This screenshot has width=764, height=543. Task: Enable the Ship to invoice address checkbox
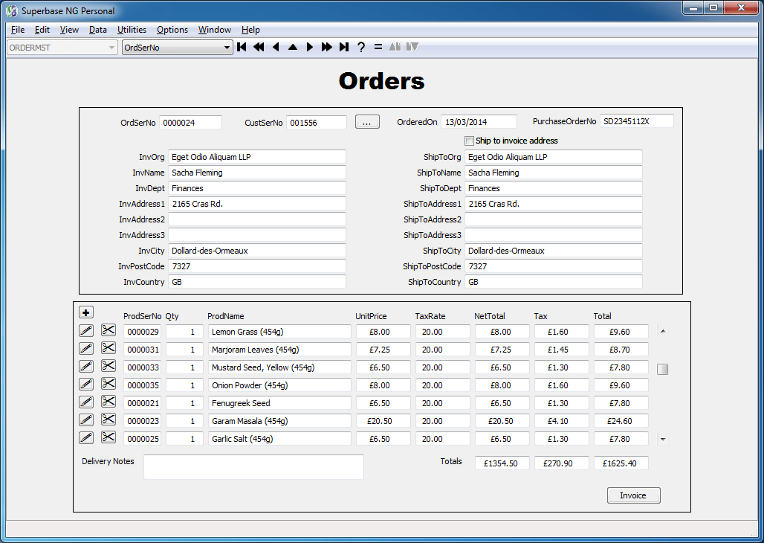click(x=469, y=140)
